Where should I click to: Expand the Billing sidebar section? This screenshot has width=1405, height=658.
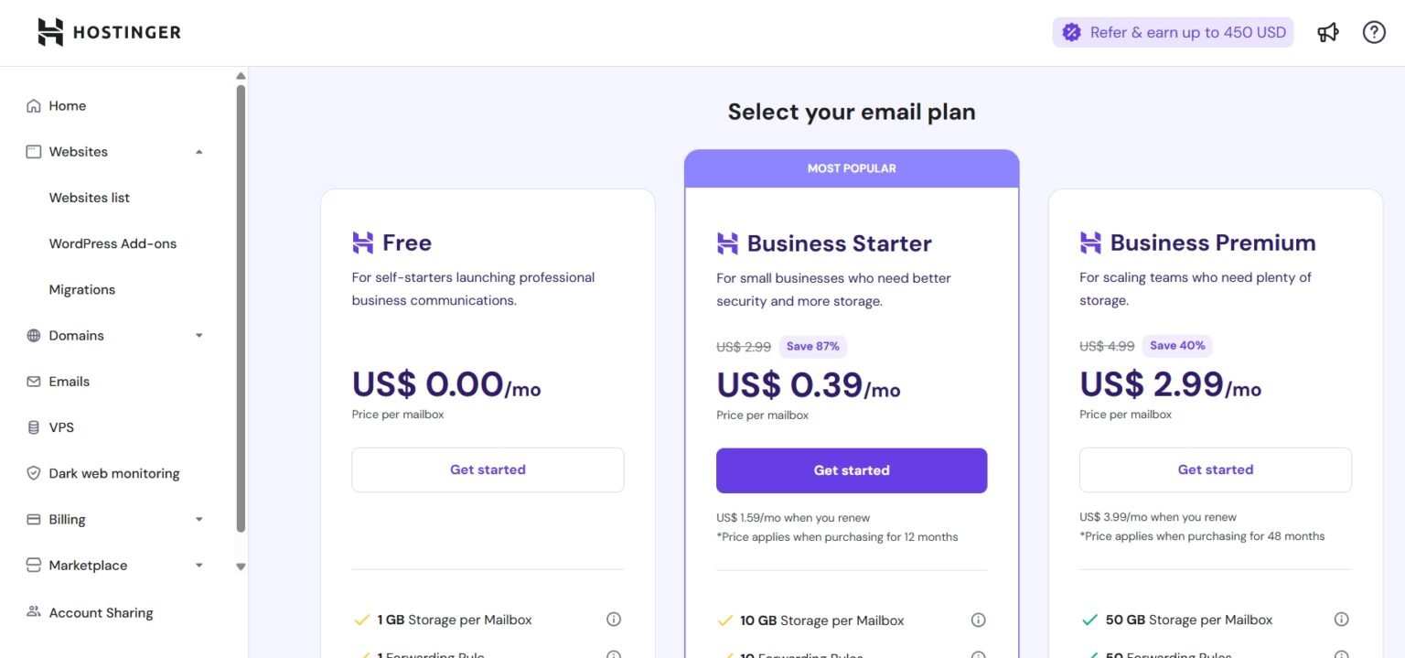point(199,520)
